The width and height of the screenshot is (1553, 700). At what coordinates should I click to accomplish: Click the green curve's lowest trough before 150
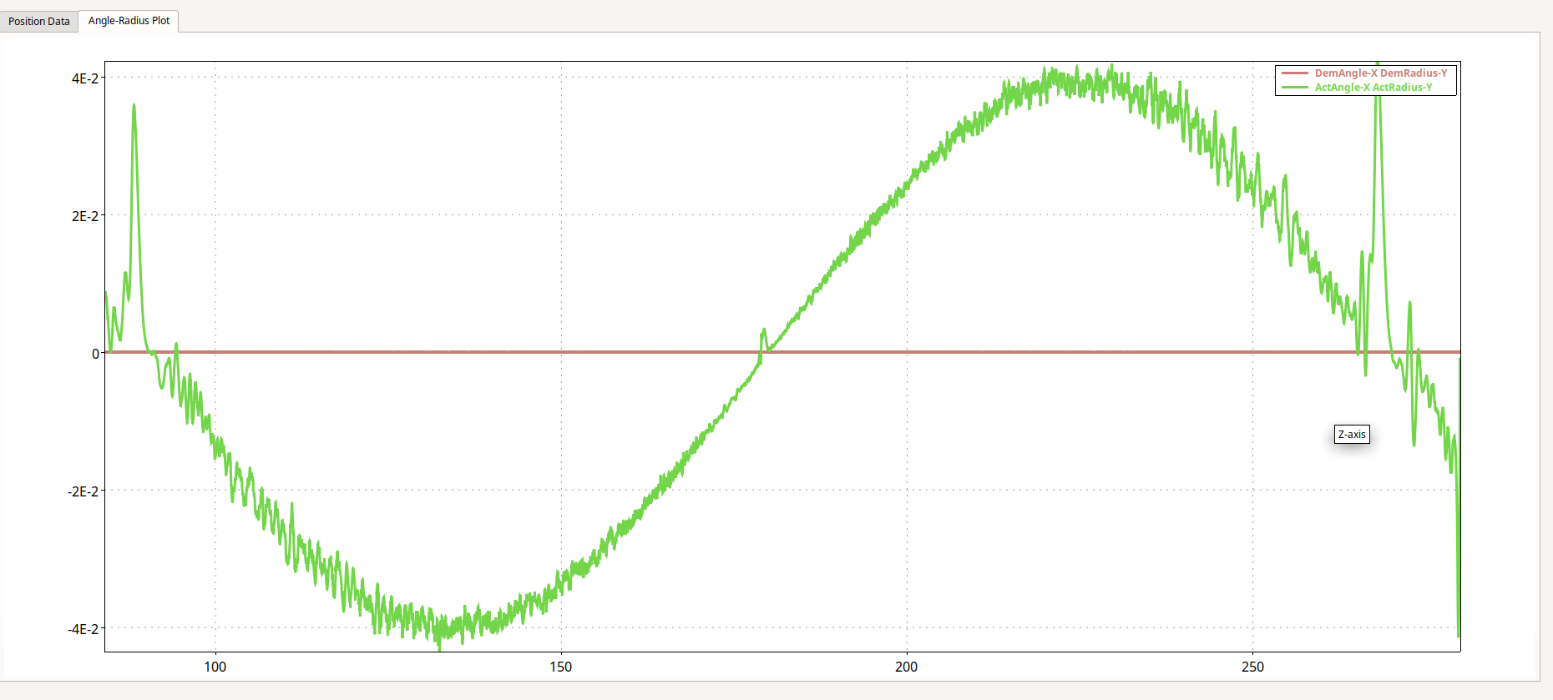[440, 644]
